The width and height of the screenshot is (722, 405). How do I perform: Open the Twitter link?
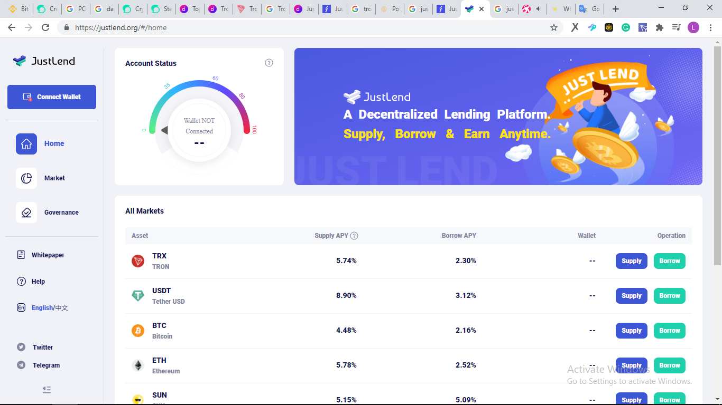coord(43,348)
